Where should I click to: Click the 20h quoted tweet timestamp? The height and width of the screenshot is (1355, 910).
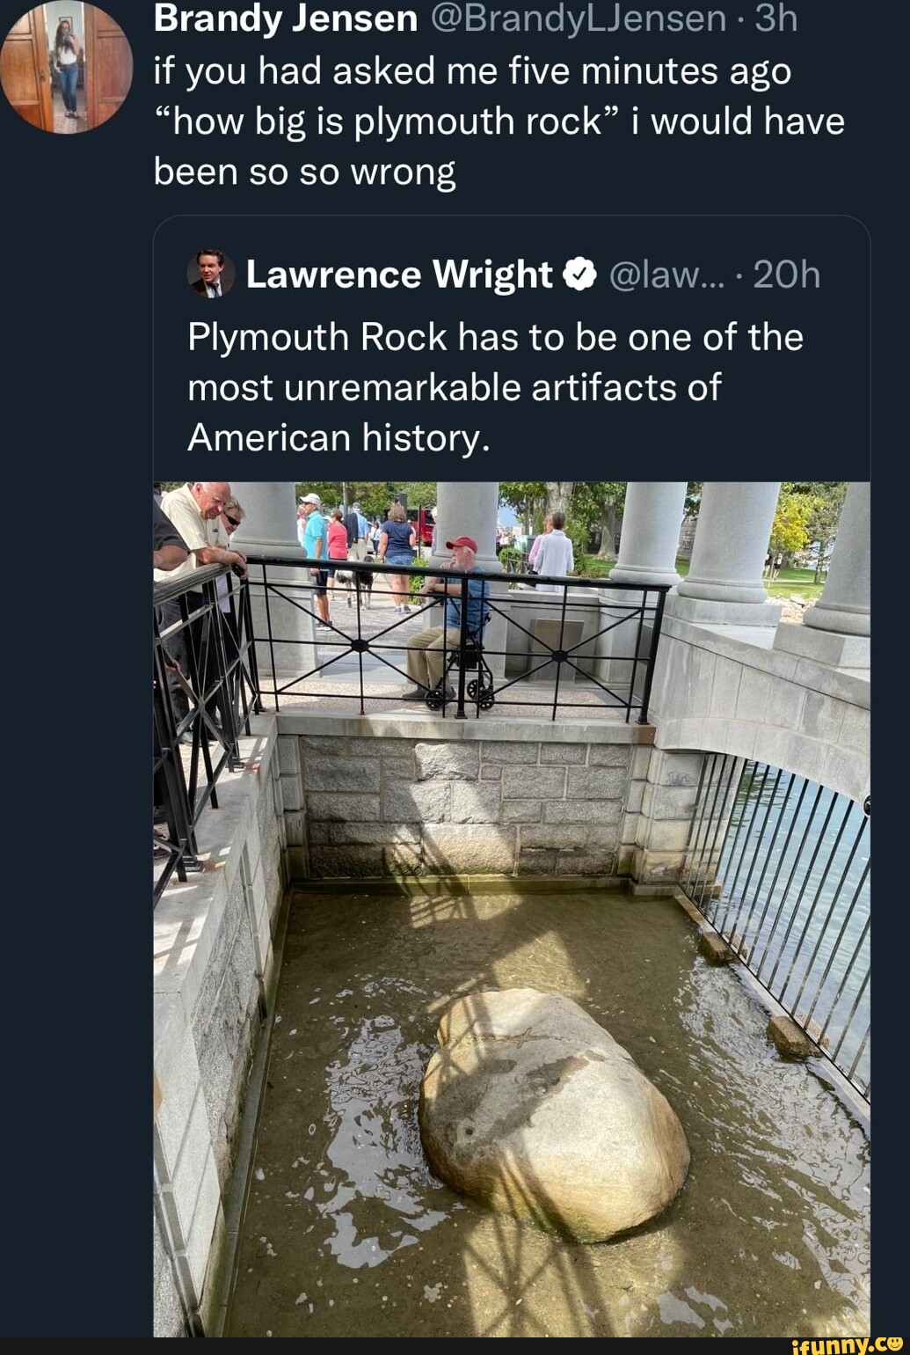tap(787, 275)
